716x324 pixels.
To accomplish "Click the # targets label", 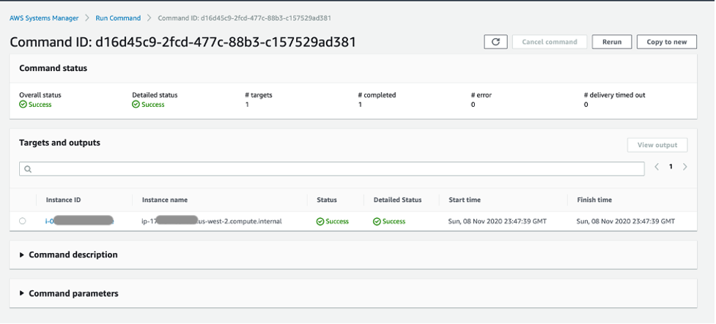I will [x=259, y=95].
